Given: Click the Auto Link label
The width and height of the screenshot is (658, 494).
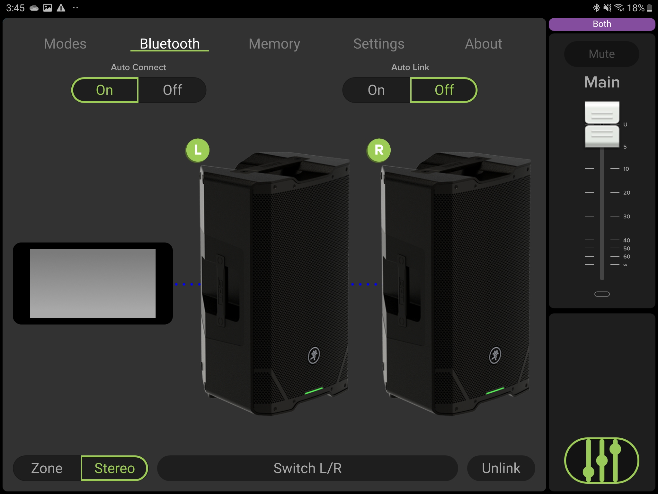Looking at the screenshot, I should point(410,67).
